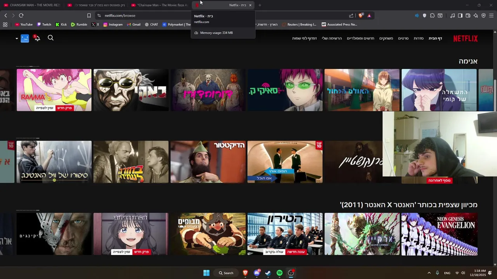
Task: Open הדיקטטור title card
Action: (208, 162)
